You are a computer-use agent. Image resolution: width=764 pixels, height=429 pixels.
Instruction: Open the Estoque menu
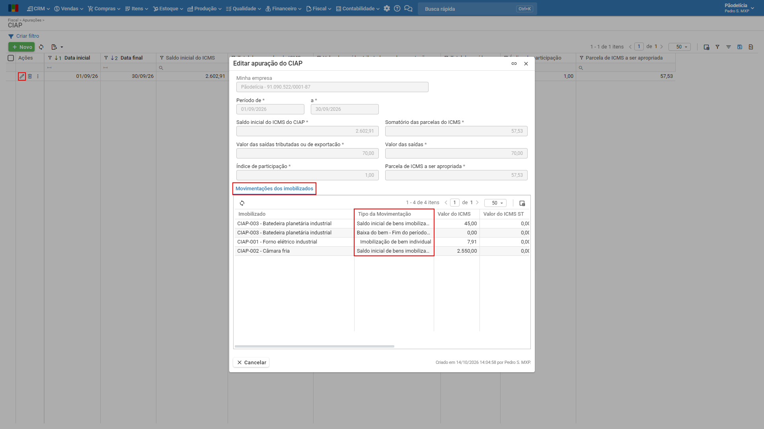168,8
